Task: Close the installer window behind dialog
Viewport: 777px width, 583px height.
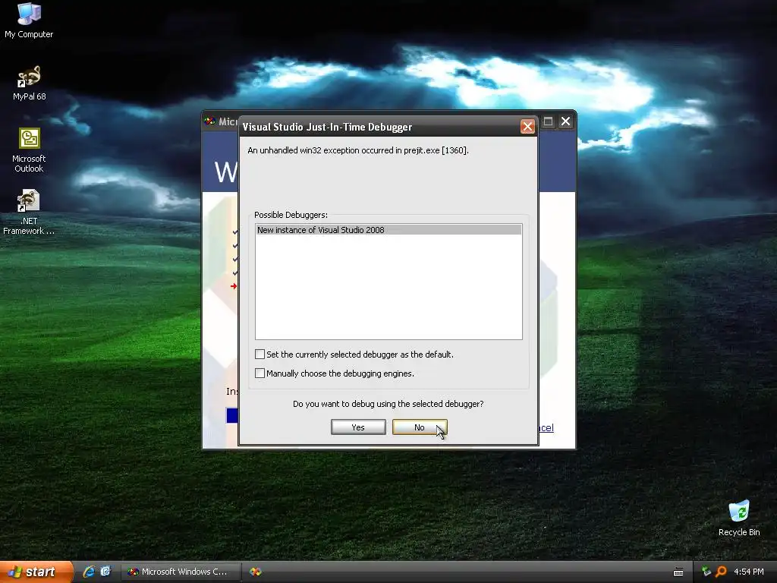Action: [565, 121]
